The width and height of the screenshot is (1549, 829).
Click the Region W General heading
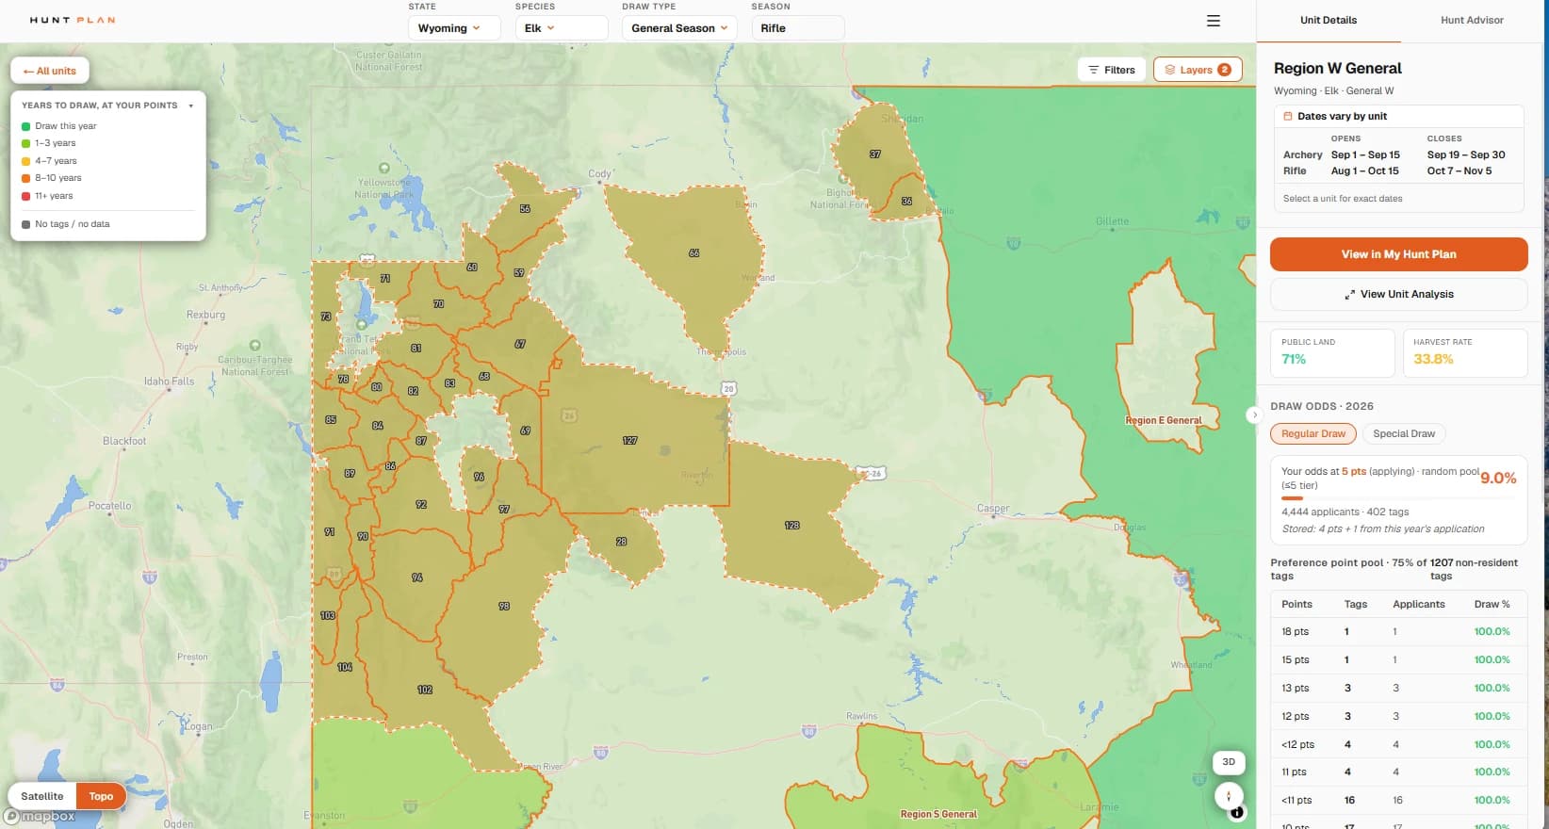tap(1337, 68)
